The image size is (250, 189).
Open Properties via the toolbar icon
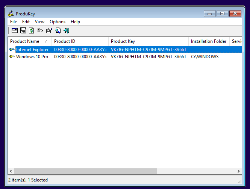coord(49,30)
